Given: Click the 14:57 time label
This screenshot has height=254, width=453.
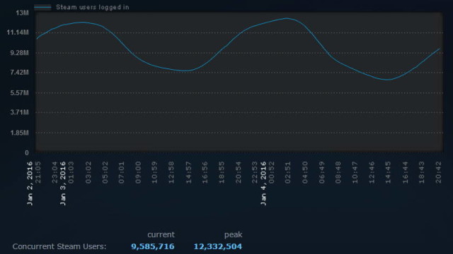Looking at the screenshot, I should [x=188, y=172].
